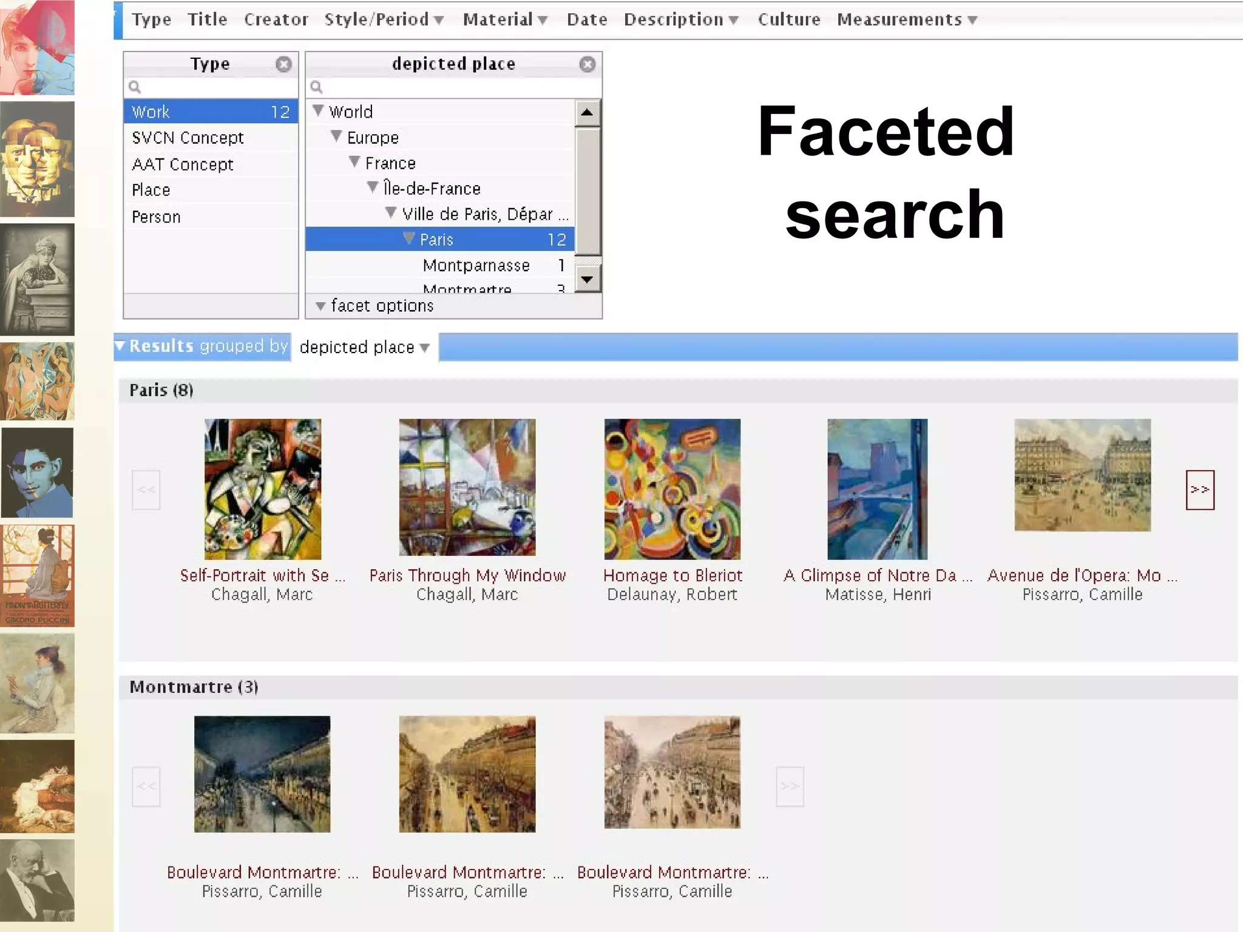
Task: Click sidebar Madama Butterfly poster thumbnail
Action: coord(37,575)
